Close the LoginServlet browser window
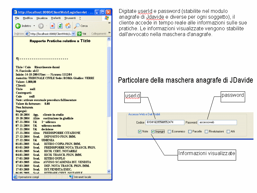 pos(108,12)
